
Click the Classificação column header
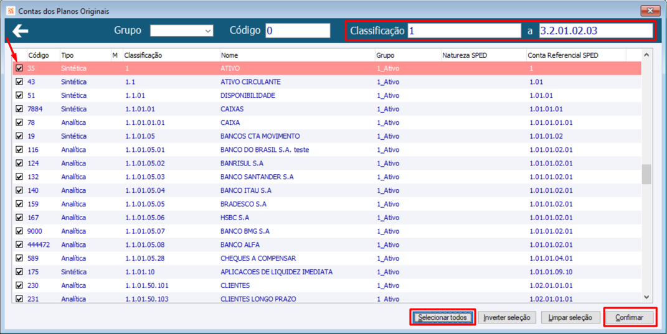[x=143, y=55]
